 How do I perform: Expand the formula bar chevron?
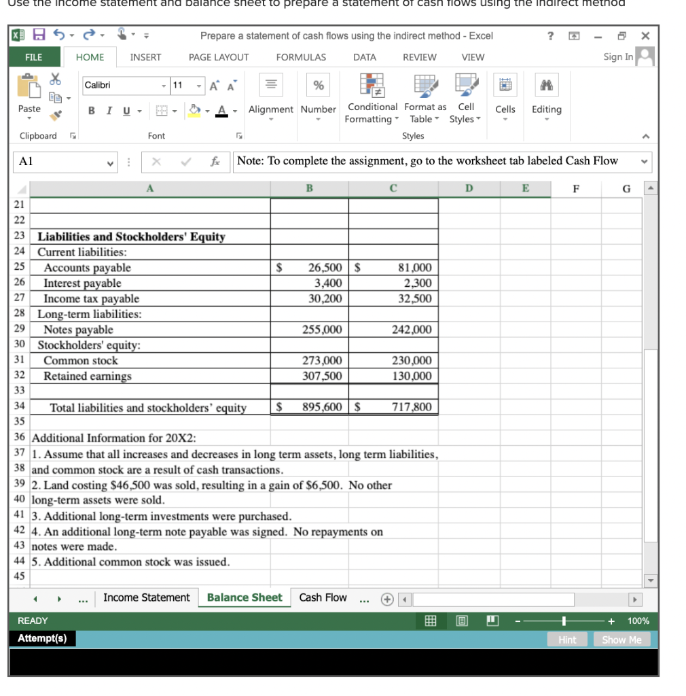(645, 162)
